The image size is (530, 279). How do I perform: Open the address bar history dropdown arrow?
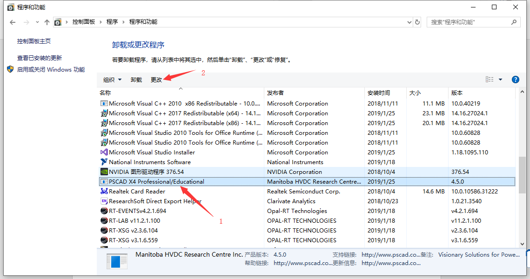[409, 22]
